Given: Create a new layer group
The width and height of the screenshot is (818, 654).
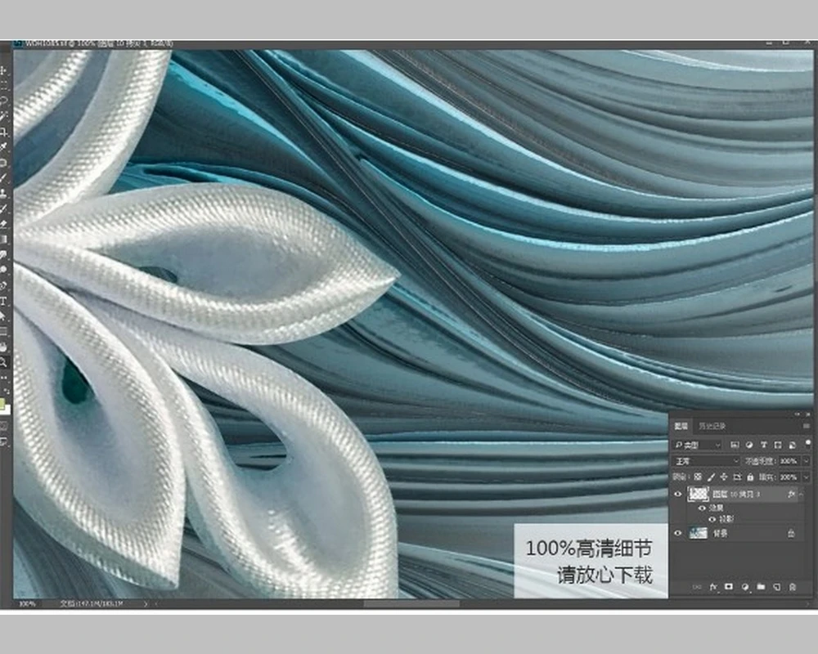Looking at the screenshot, I should coord(761,587).
